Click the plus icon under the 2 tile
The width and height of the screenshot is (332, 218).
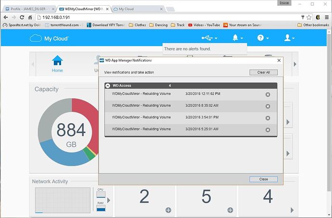[x=168, y=210]
